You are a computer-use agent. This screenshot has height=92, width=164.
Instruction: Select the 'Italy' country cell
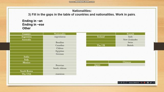click(26, 60)
